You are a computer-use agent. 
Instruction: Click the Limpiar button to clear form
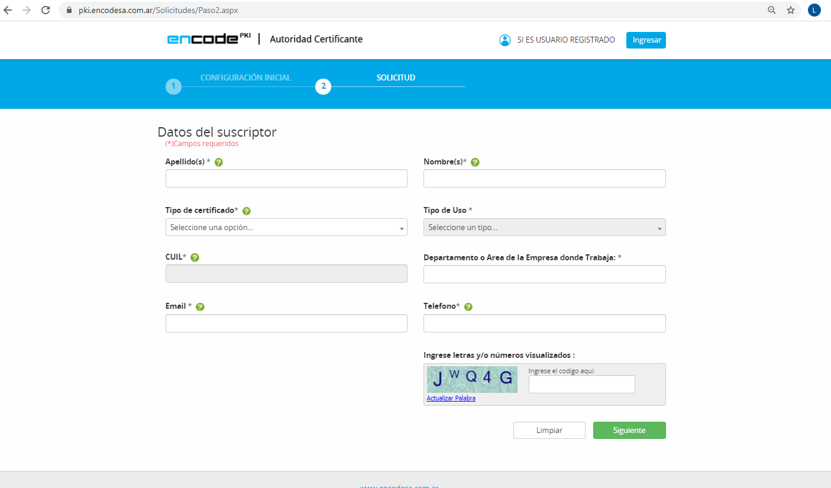(x=549, y=431)
